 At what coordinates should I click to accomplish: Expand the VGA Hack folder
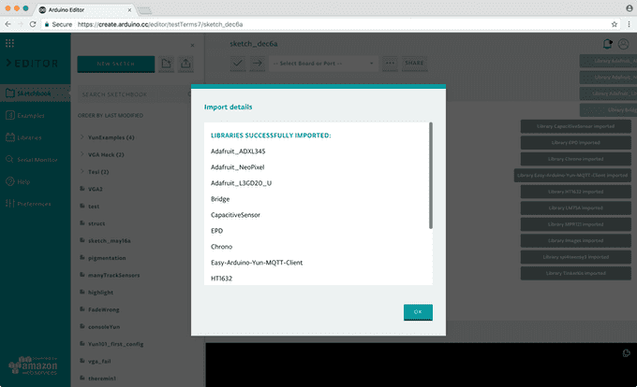coord(106,154)
